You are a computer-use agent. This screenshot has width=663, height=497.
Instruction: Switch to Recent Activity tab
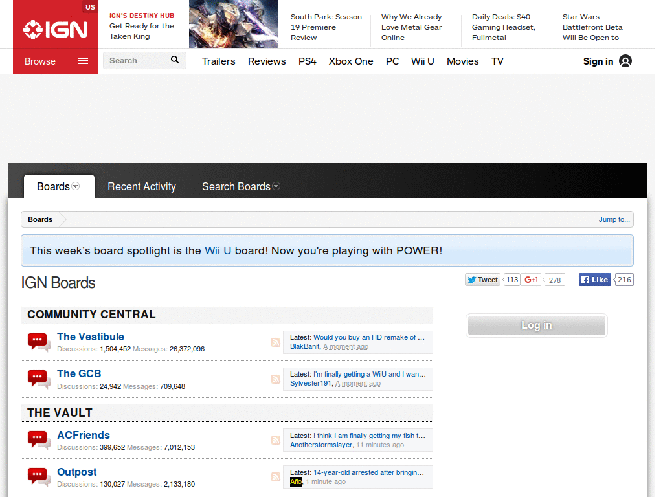click(x=142, y=186)
